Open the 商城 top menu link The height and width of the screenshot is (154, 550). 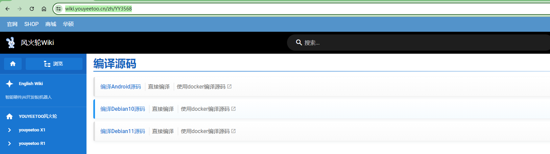click(x=51, y=24)
